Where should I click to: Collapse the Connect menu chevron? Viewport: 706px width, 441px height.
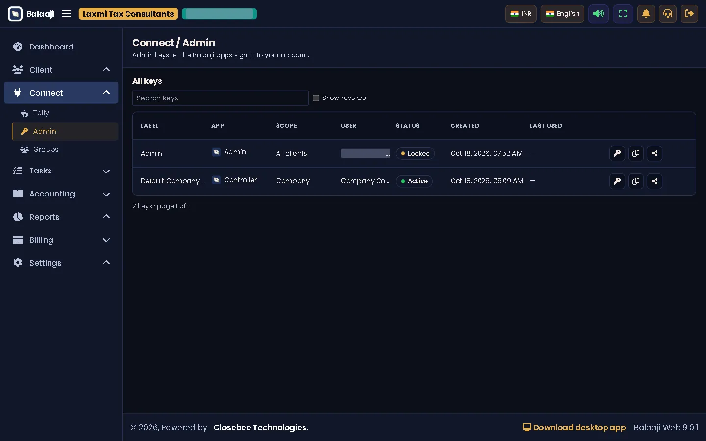pos(106,93)
